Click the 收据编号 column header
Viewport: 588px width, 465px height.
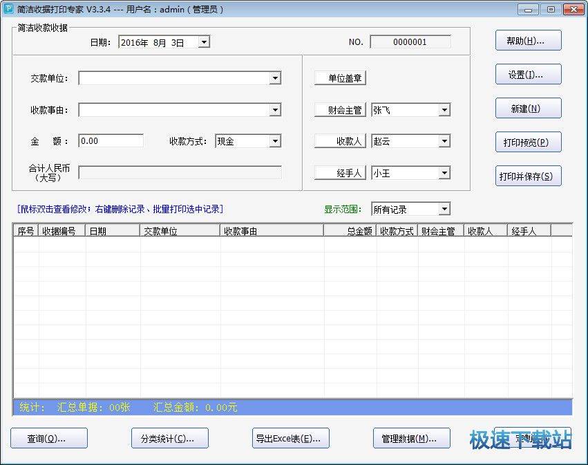[62, 230]
